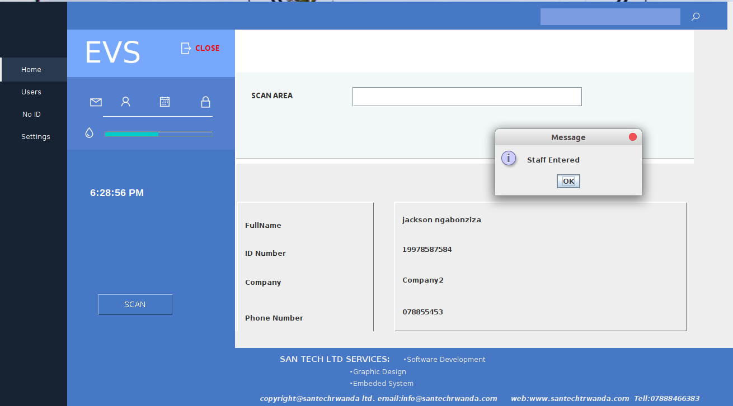Click the teal progress bar
733x406 pixels.
click(x=158, y=134)
